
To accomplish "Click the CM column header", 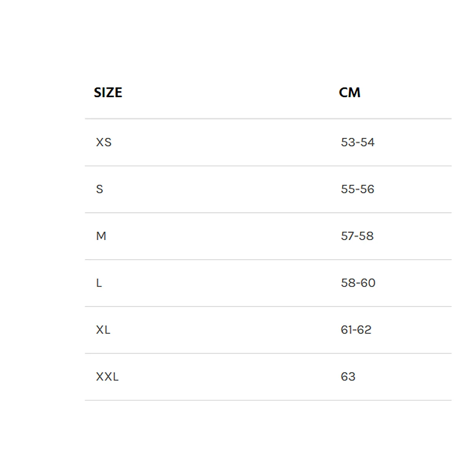I will 349,93.
